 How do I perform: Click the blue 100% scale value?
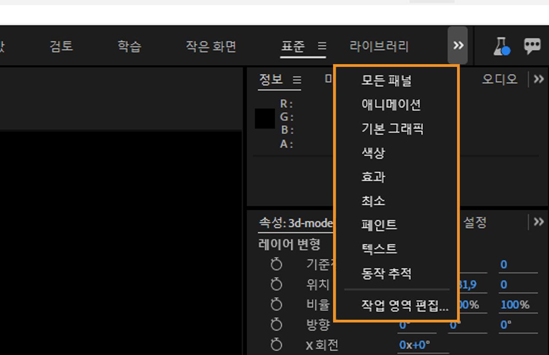pyautogui.click(x=514, y=304)
